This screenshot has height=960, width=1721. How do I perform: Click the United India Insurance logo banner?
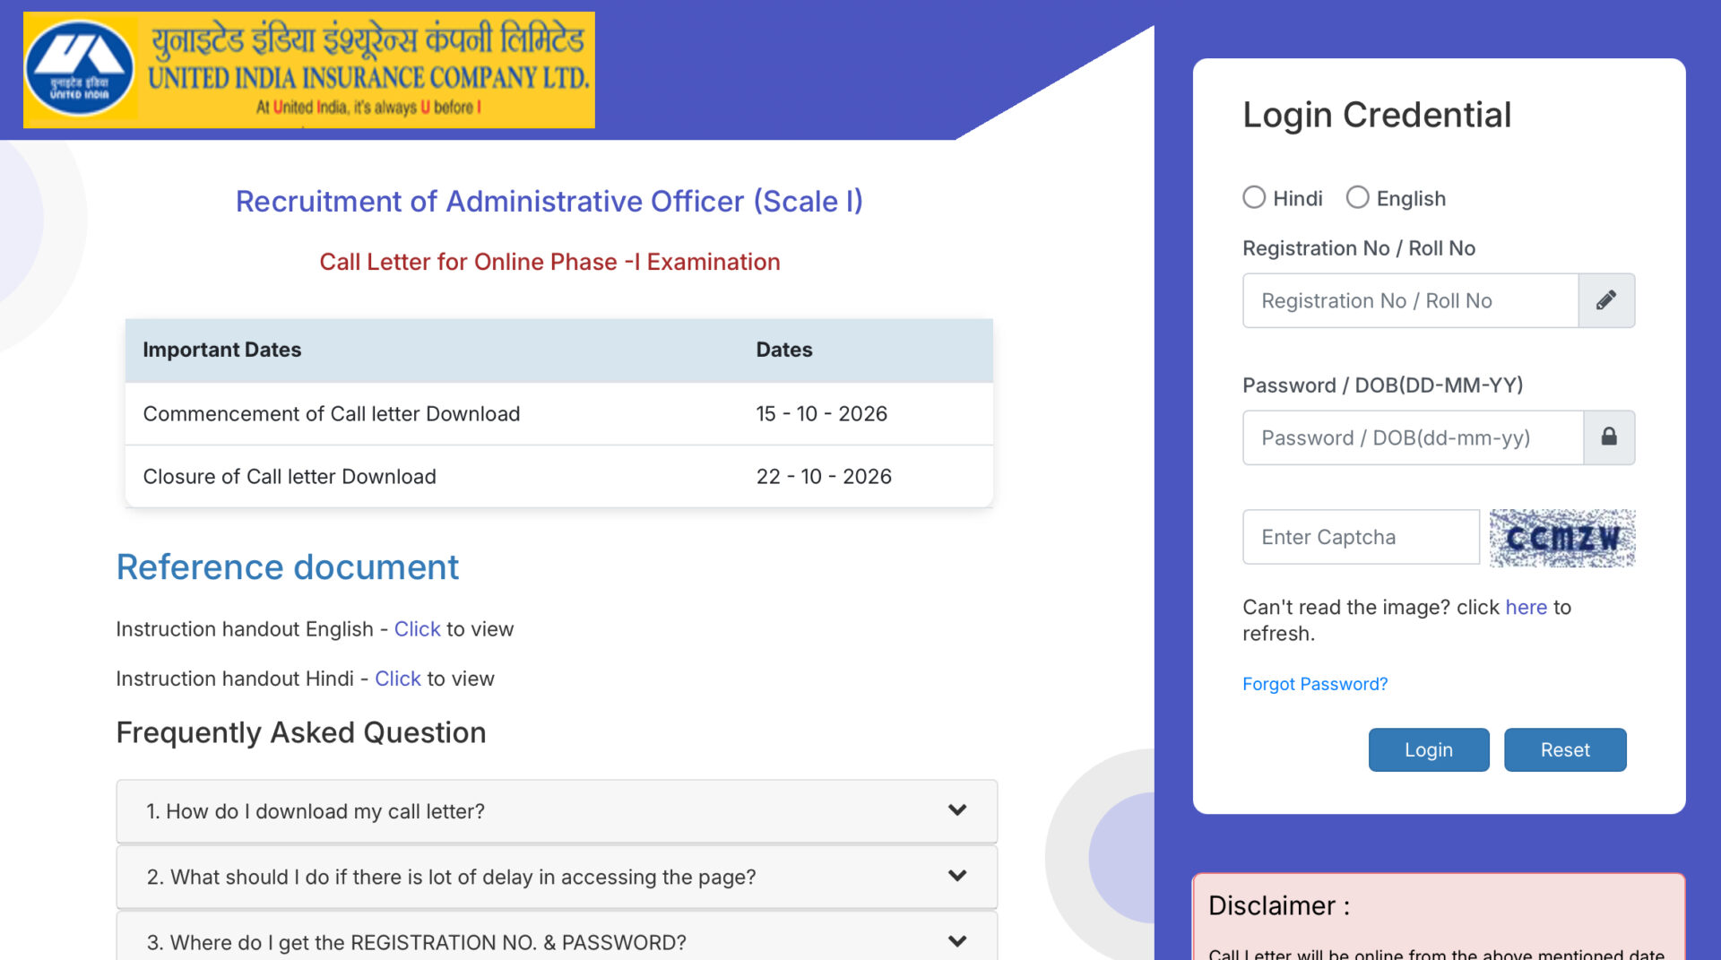coord(308,70)
